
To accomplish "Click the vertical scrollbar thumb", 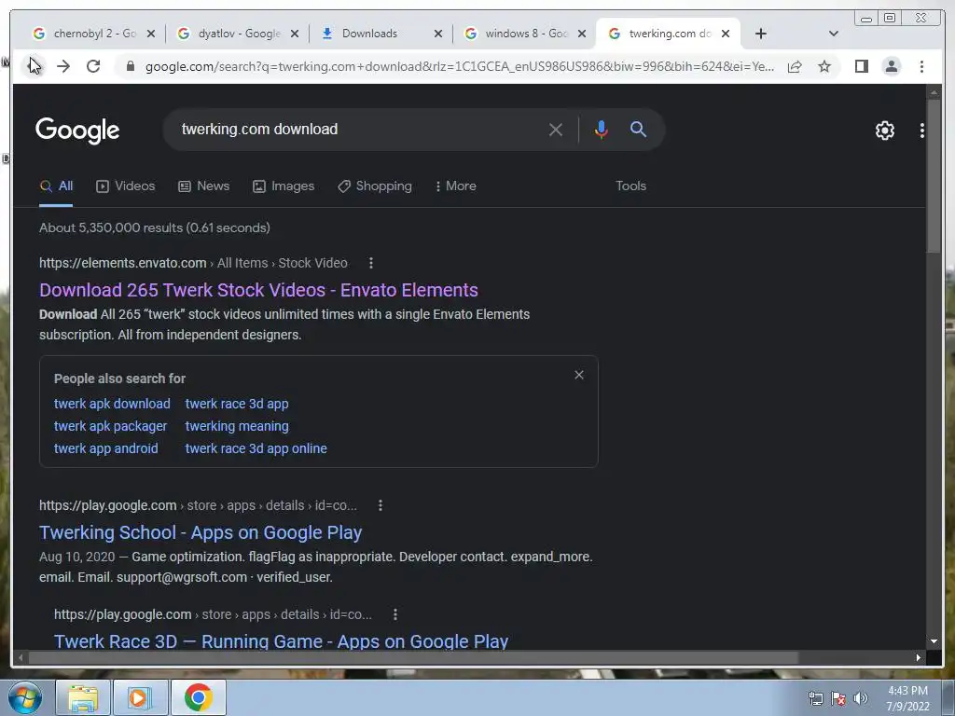I will click(934, 176).
